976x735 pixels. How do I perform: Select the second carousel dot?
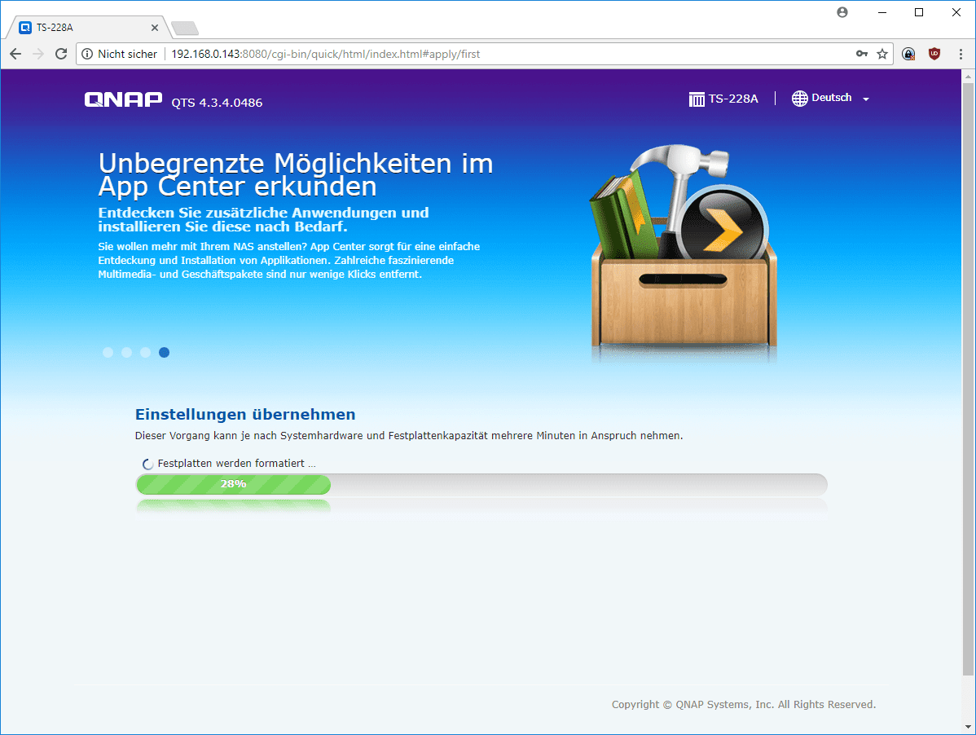pyautogui.click(x=126, y=352)
